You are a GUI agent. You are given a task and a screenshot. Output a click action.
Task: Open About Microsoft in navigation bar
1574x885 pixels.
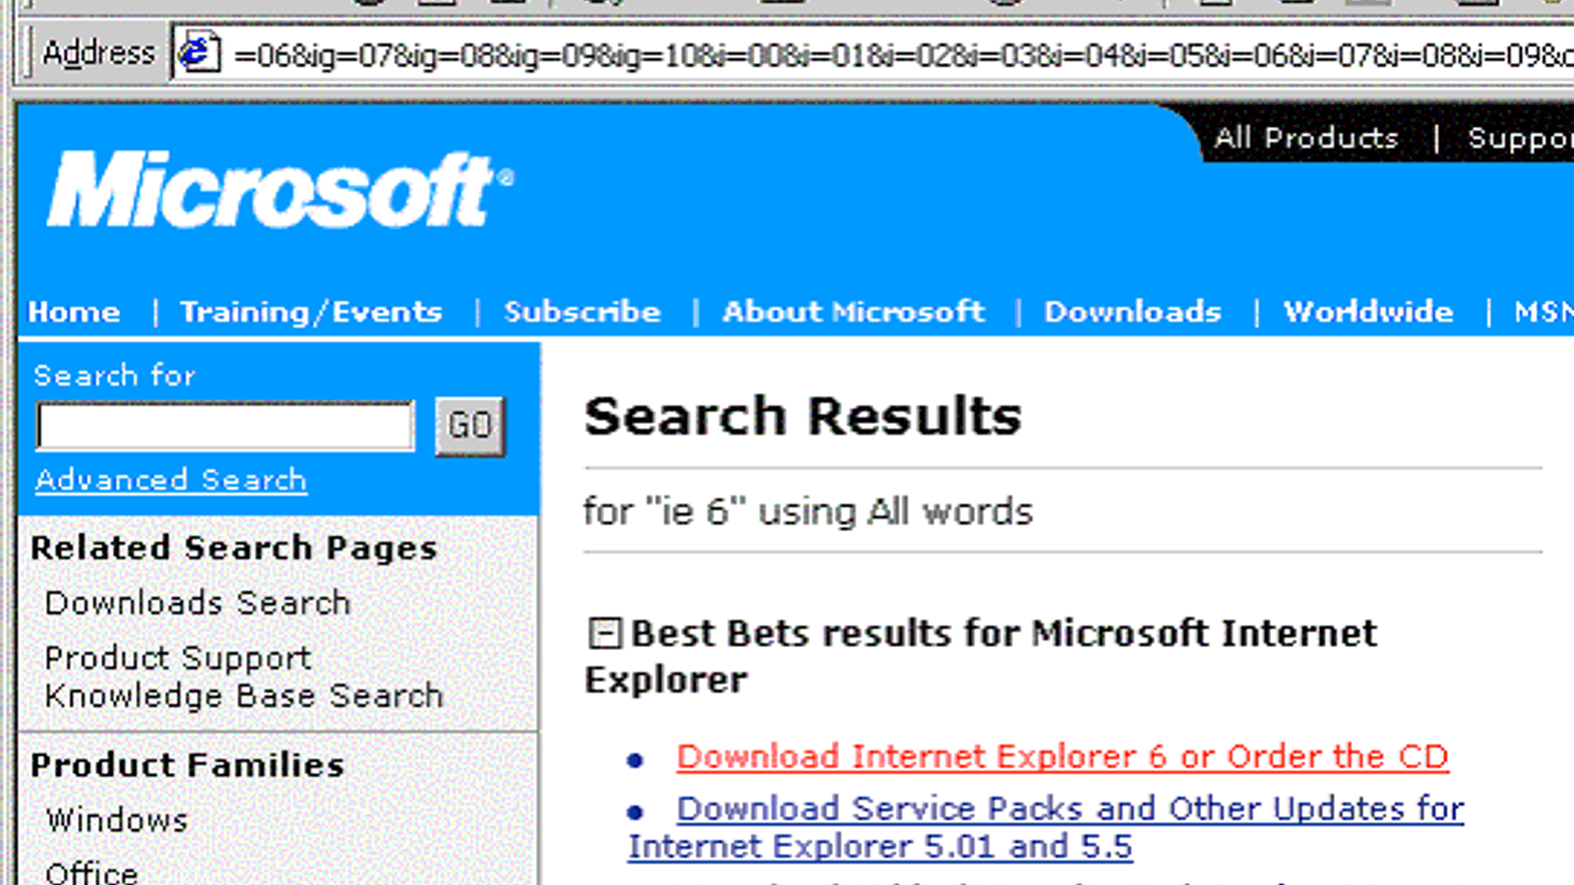click(853, 312)
